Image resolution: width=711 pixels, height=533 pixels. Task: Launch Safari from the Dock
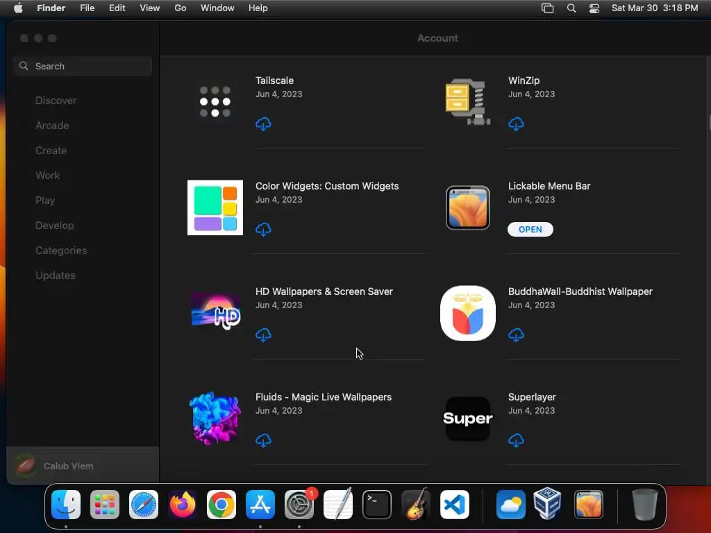pos(144,505)
